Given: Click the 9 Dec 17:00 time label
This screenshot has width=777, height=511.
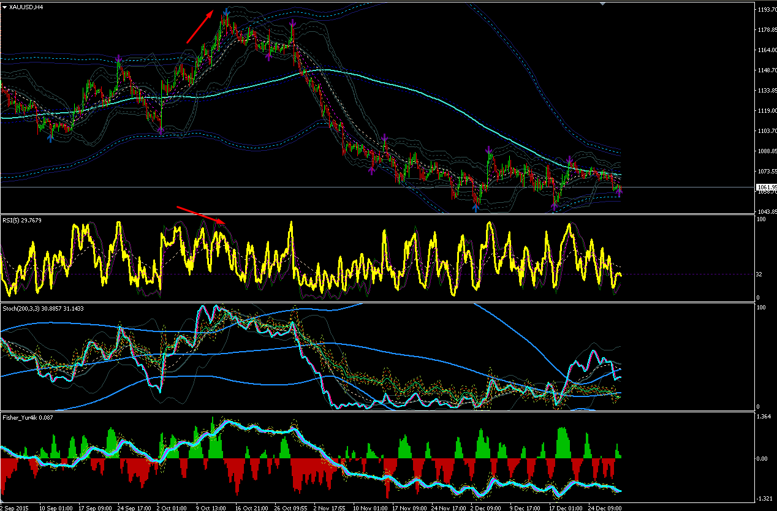Looking at the screenshot, I should click(524, 508).
